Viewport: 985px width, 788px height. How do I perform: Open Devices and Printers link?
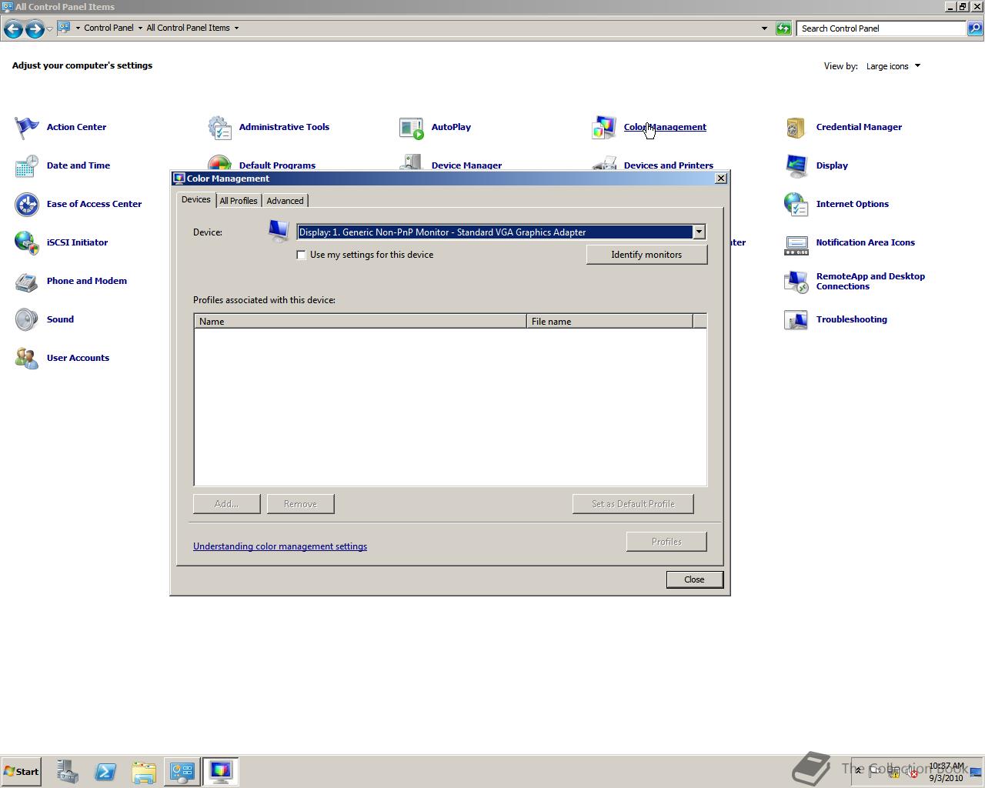[669, 165]
